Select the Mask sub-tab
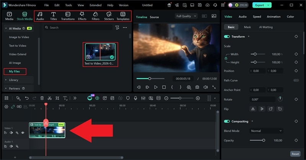This screenshot has width=306, height=160. pyautogui.click(x=247, y=27)
